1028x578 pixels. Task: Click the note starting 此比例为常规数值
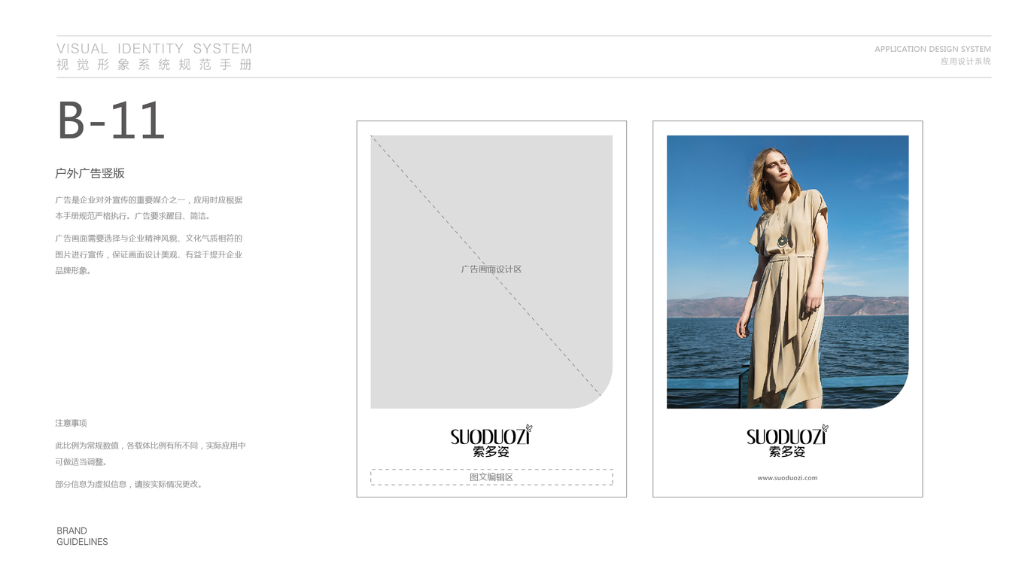click(151, 454)
